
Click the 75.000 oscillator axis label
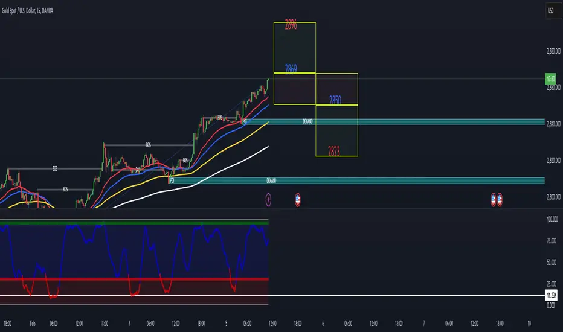[552, 241]
